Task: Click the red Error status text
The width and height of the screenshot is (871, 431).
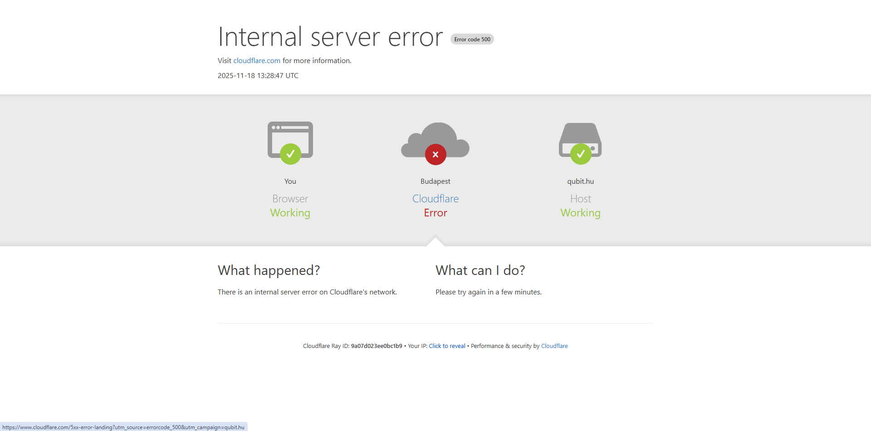Action: [x=435, y=213]
